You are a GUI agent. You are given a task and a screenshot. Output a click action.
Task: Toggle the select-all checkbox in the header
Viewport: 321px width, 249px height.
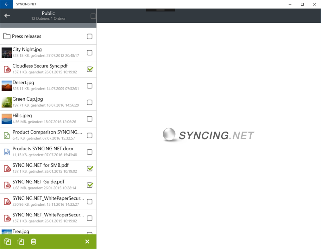(93, 16)
